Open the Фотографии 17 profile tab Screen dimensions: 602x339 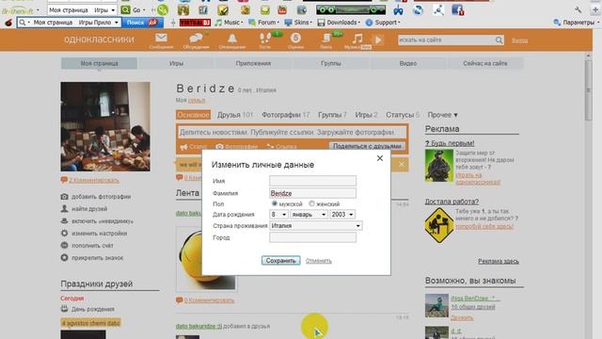tap(286, 115)
